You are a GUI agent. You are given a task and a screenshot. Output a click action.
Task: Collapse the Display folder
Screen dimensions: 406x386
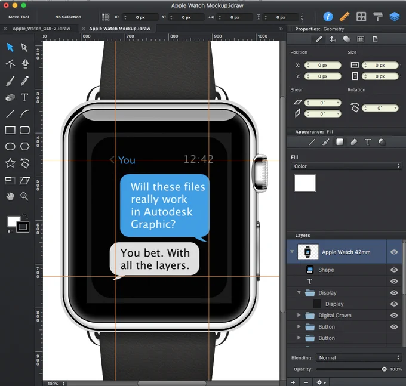[299, 292]
